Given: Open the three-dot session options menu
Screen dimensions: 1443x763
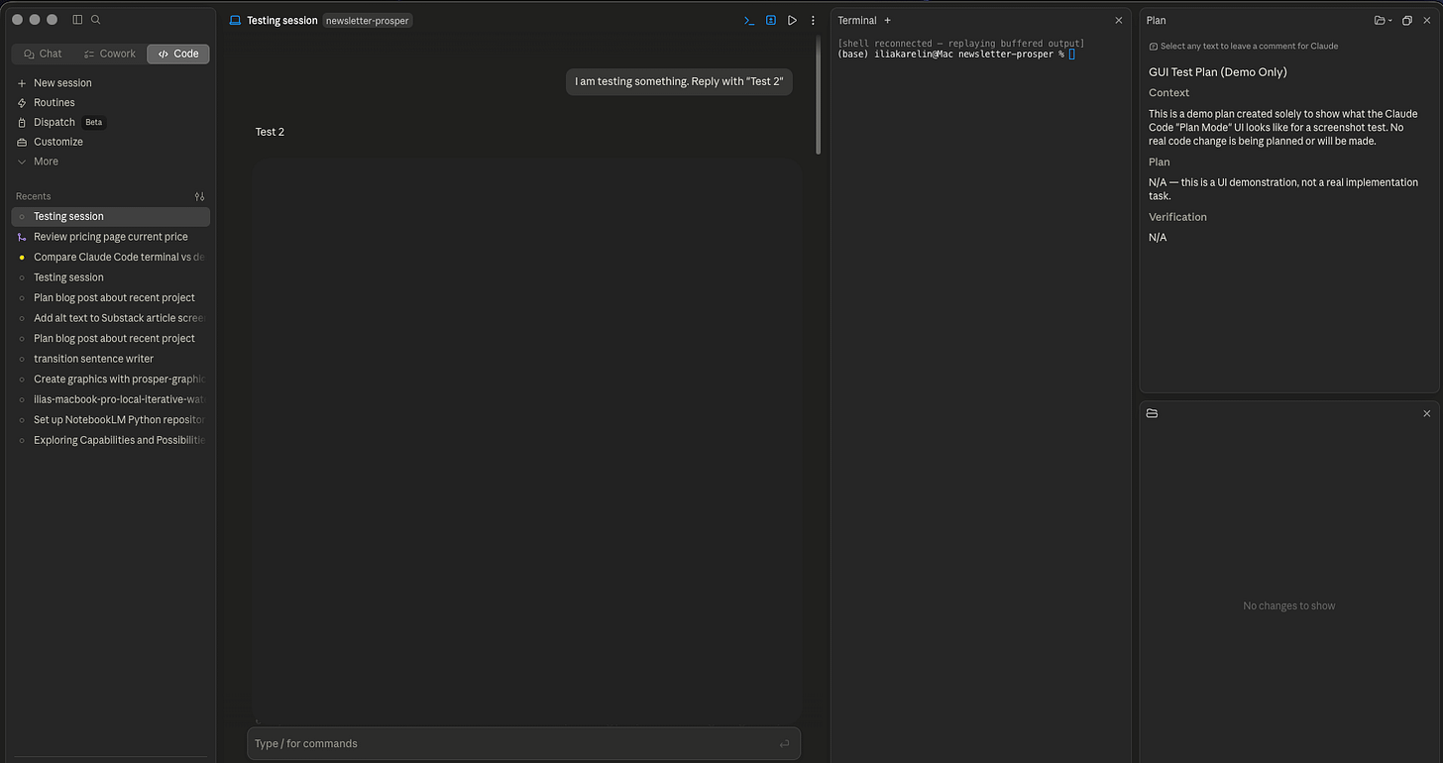Looking at the screenshot, I should point(813,20).
